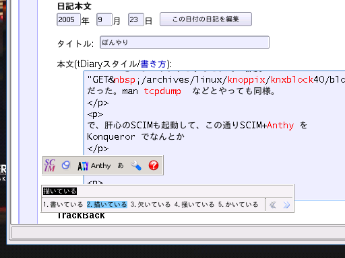
Task: Choose candidate 1 書いている
Action: tap(63, 204)
